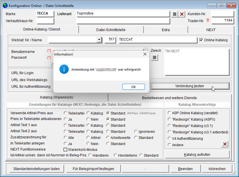Click Katalog aufrufen button
Viewport: 239px width, 177px height.
pyautogui.click(x=197, y=155)
